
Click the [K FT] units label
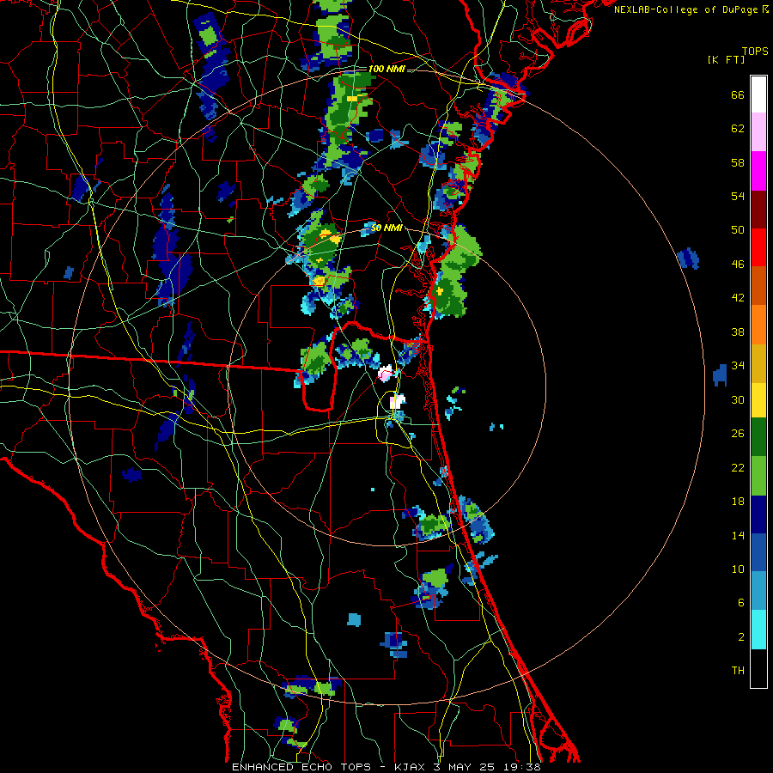click(726, 59)
